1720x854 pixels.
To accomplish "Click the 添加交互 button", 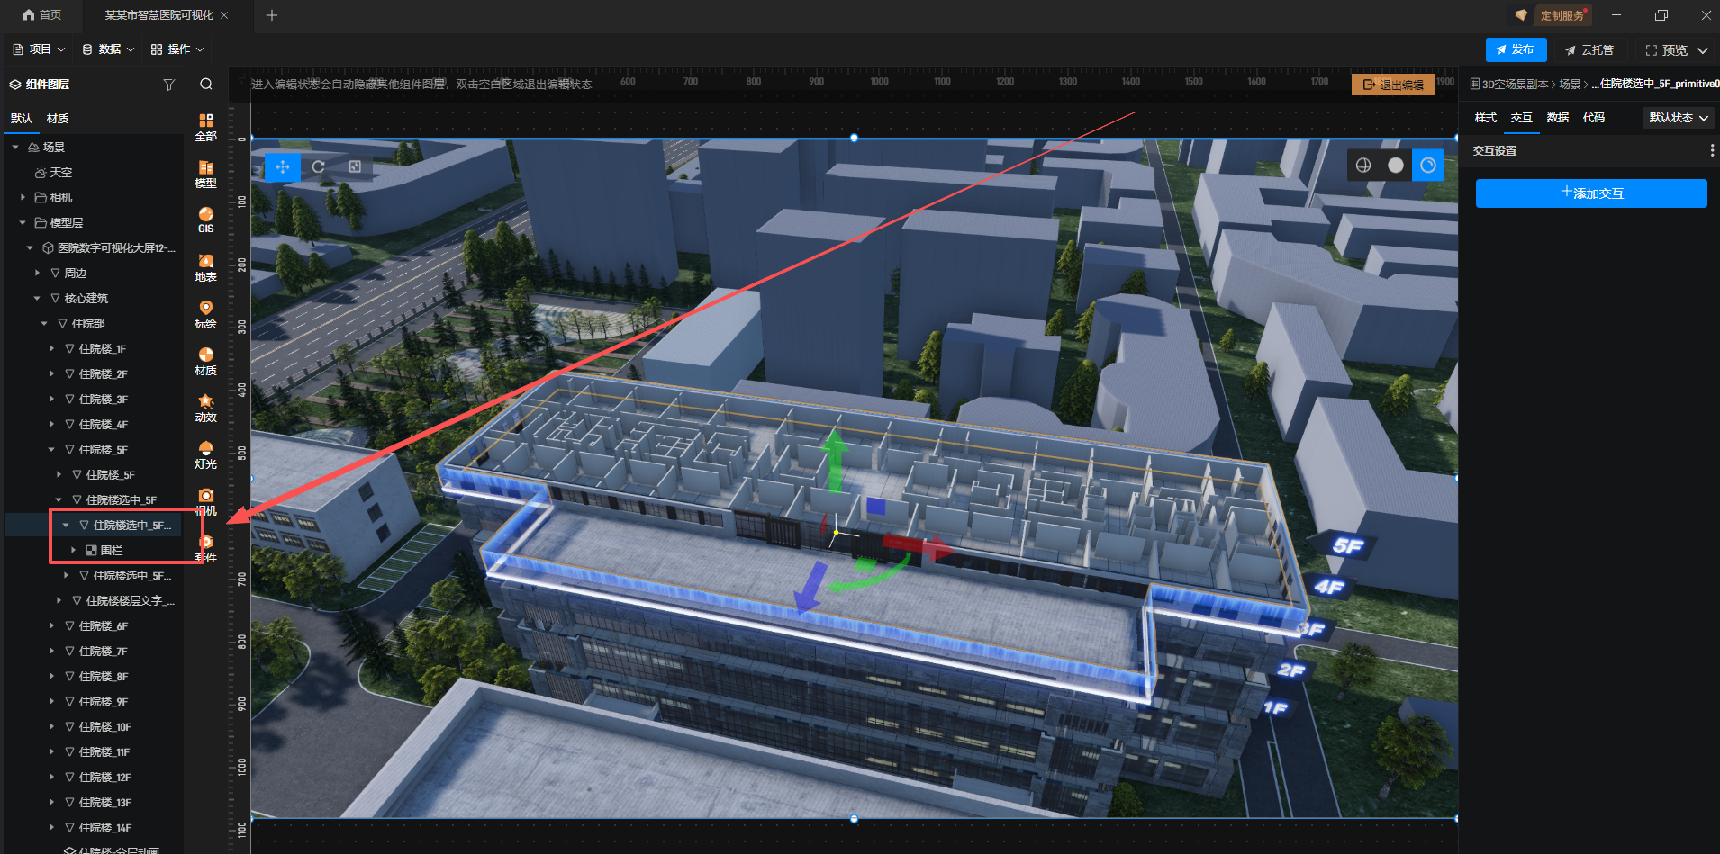I will (x=1590, y=193).
